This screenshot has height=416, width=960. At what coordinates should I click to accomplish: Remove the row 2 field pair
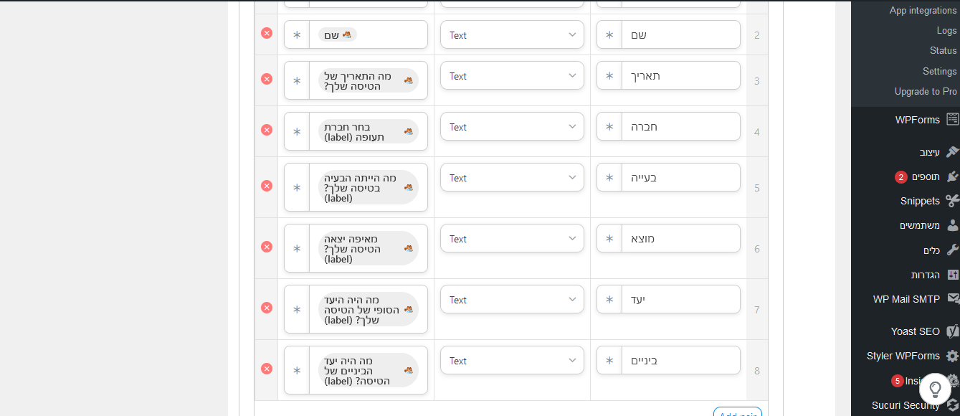(x=267, y=33)
